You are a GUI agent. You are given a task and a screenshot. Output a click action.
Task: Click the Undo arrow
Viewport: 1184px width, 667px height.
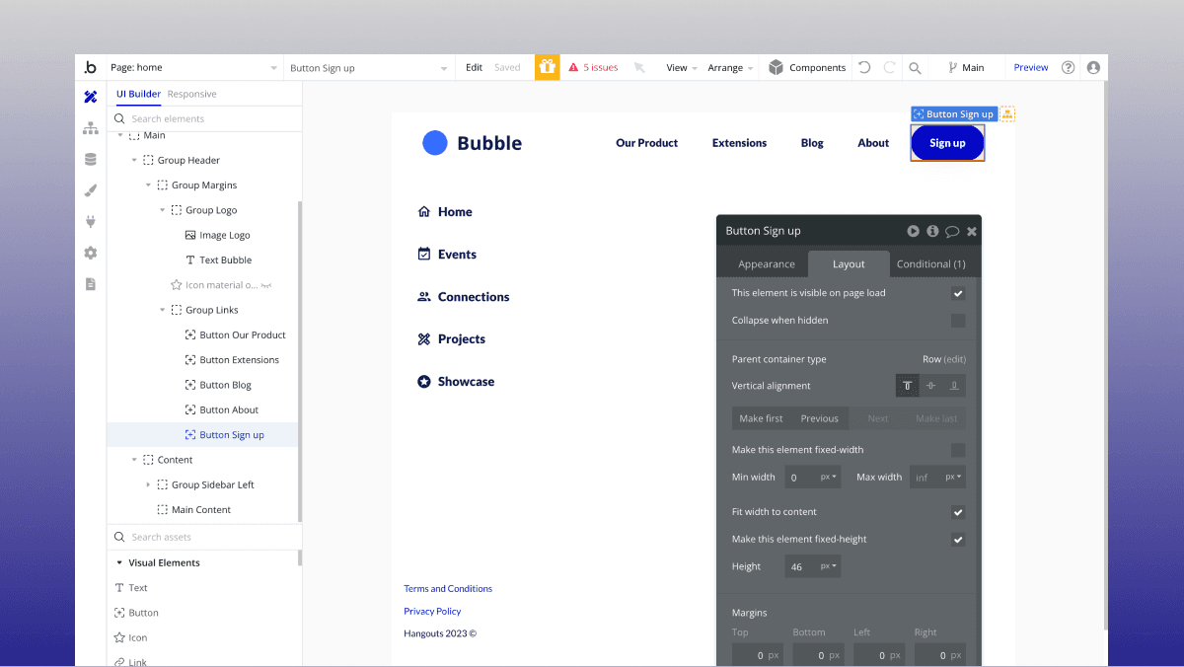864,67
